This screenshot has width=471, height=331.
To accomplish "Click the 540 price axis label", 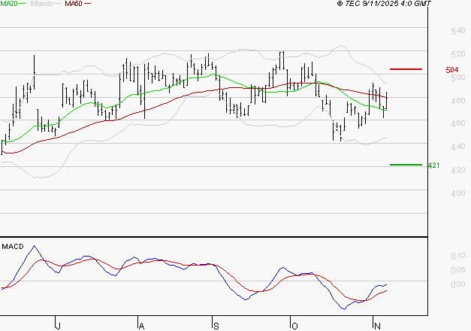I will pyautogui.click(x=458, y=31).
